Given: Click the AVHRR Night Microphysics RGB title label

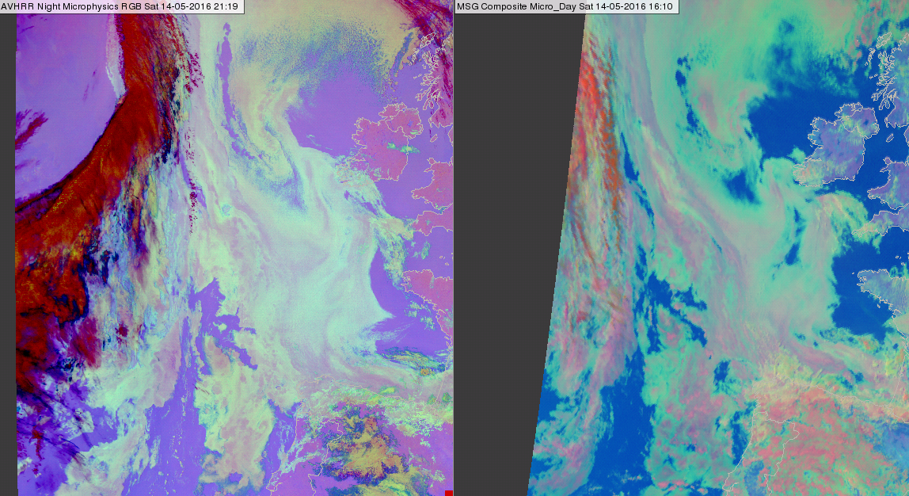Looking at the screenshot, I should 122,7.
